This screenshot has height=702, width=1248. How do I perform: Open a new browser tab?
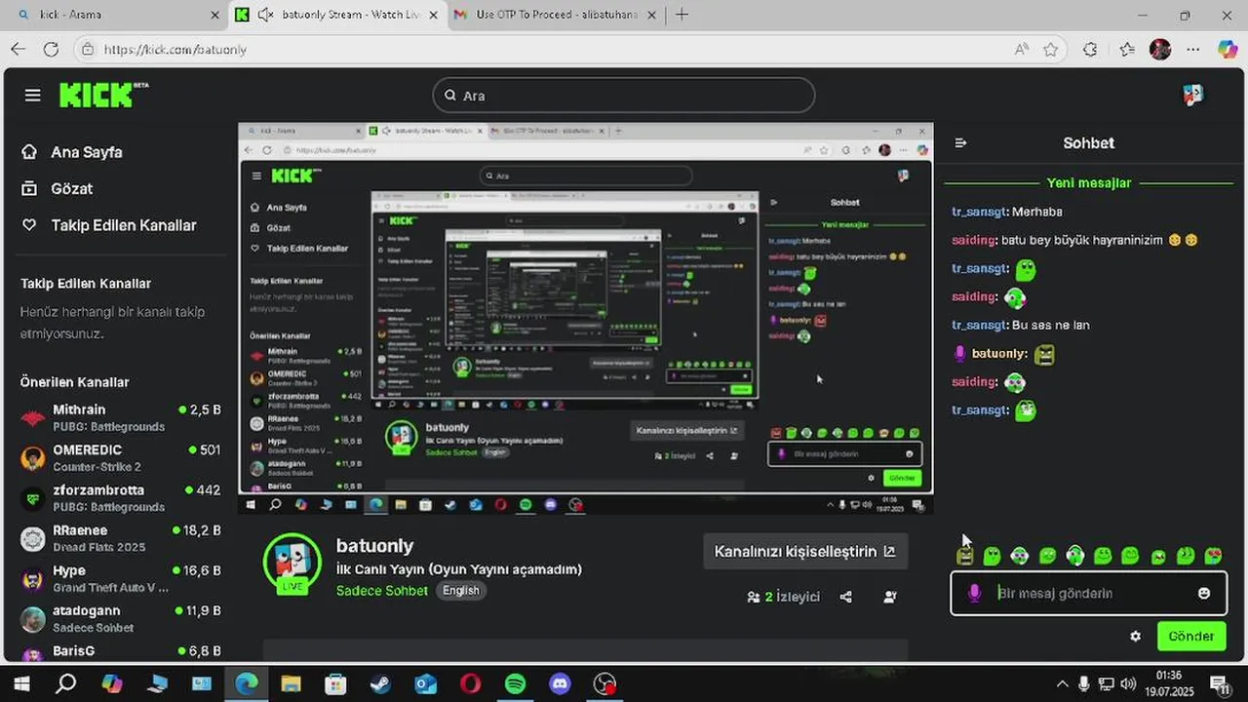pos(682,15)
